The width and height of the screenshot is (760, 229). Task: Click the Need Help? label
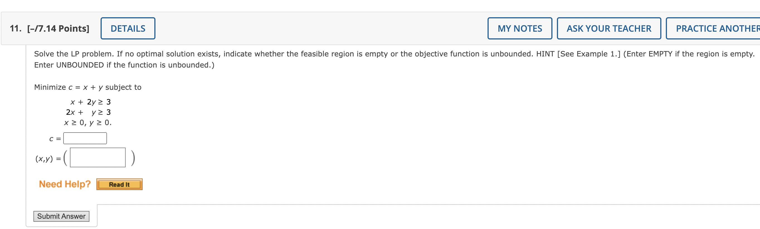(65, 184)
